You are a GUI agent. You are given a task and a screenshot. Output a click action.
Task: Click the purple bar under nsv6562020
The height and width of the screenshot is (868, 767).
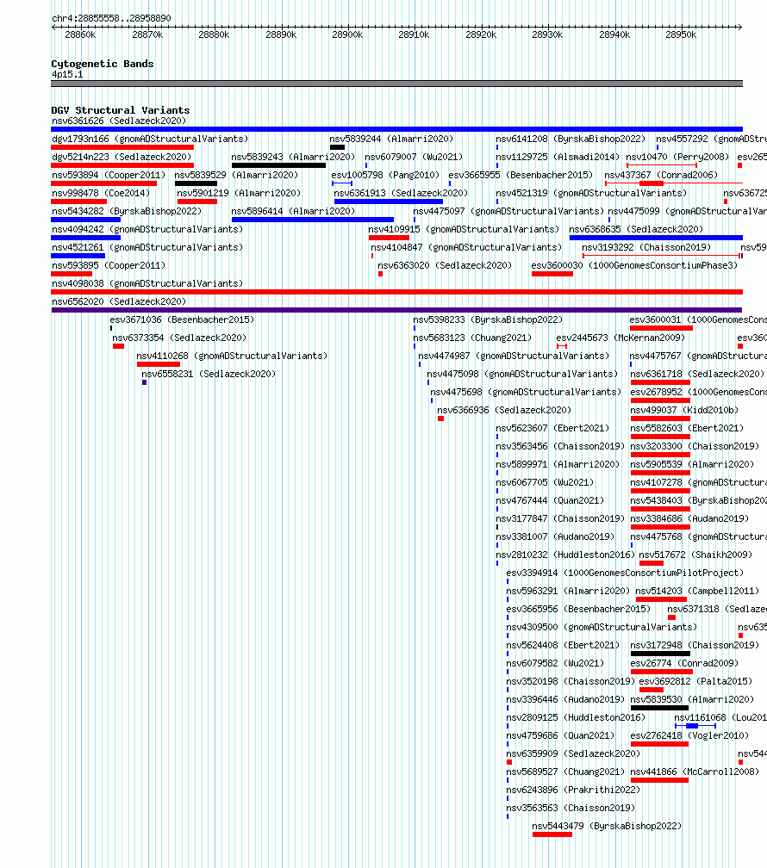(x=396, y=310)
